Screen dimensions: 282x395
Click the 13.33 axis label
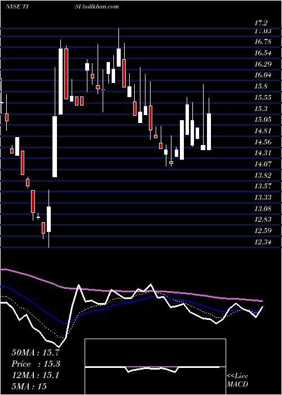263,197
